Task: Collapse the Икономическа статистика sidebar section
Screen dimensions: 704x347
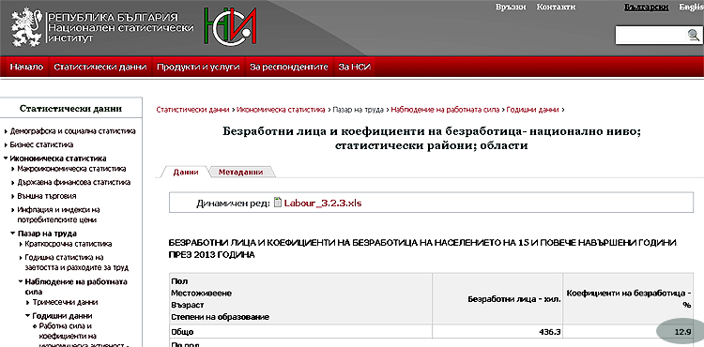Action: coord(58,158)
